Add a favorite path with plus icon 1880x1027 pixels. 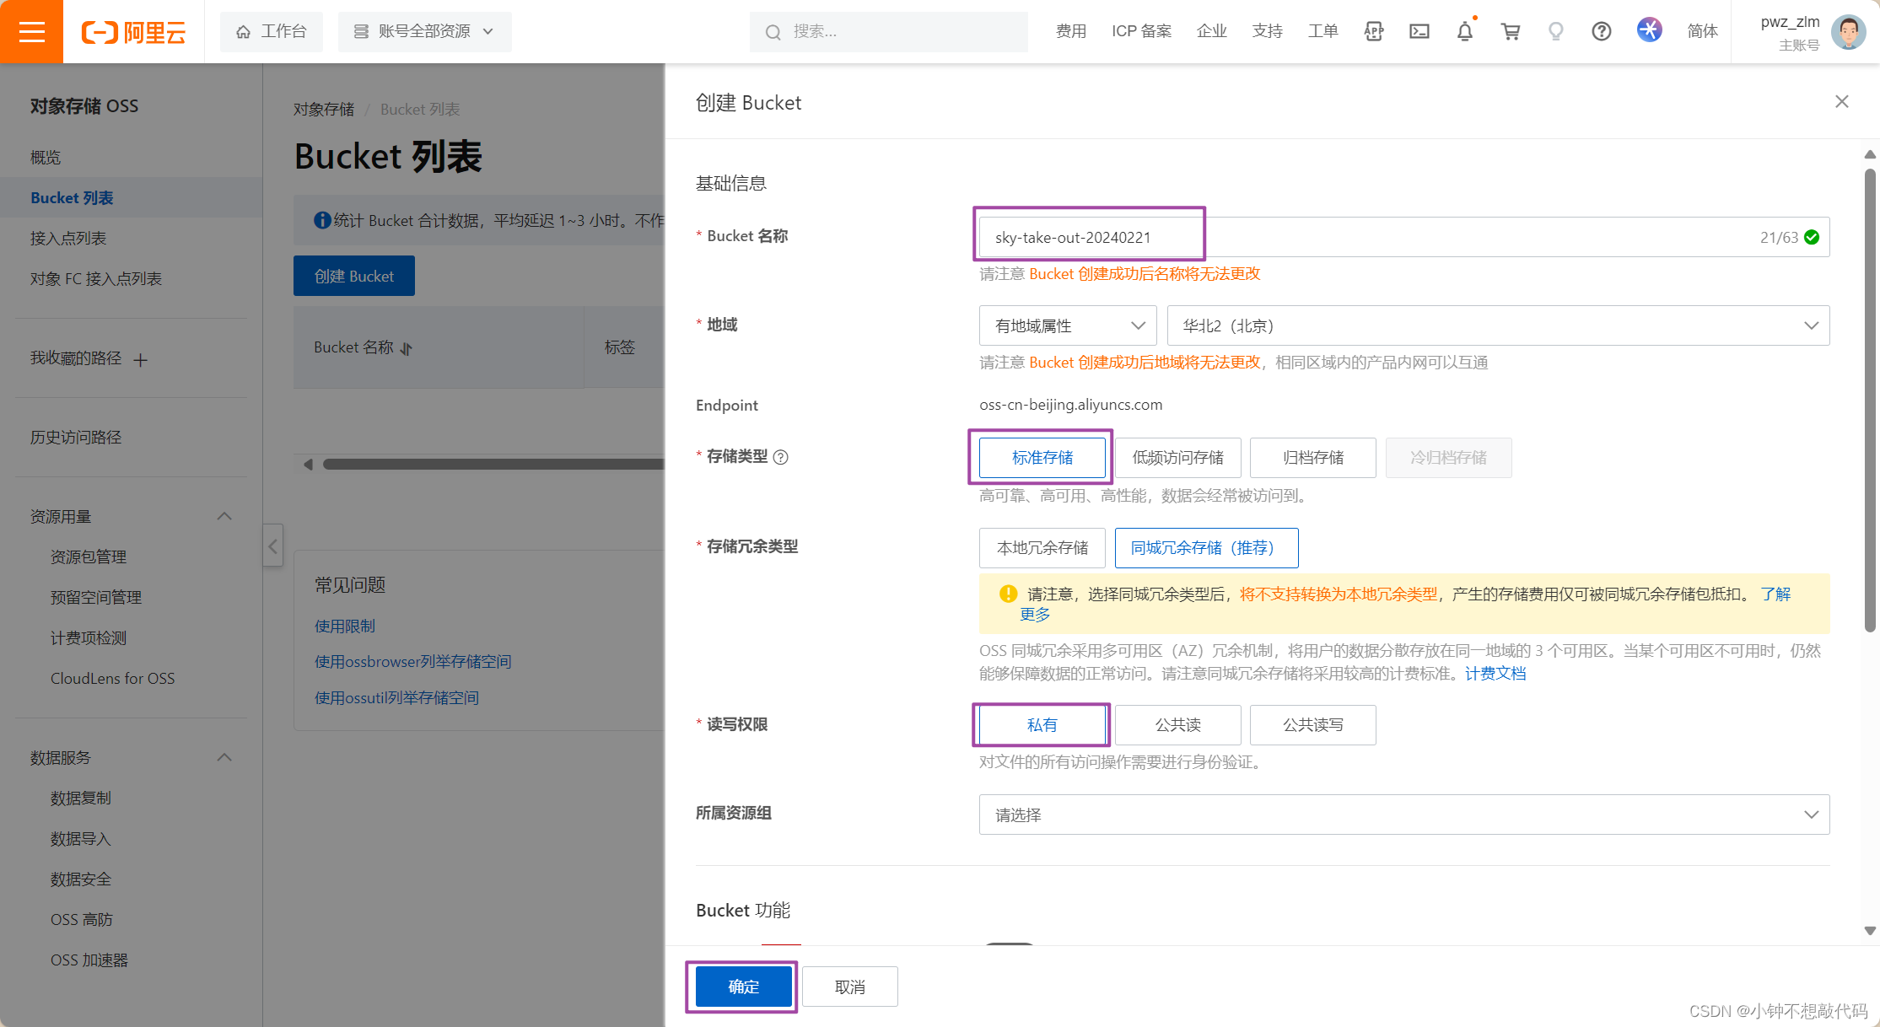(x=141, y=360)
